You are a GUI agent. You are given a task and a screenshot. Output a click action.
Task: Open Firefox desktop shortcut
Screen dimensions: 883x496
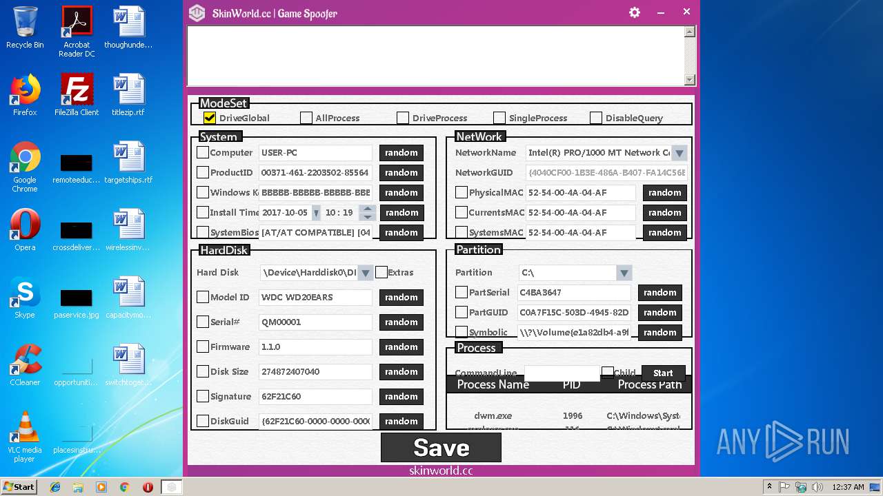pyautogui.click(x=25, y=95)
